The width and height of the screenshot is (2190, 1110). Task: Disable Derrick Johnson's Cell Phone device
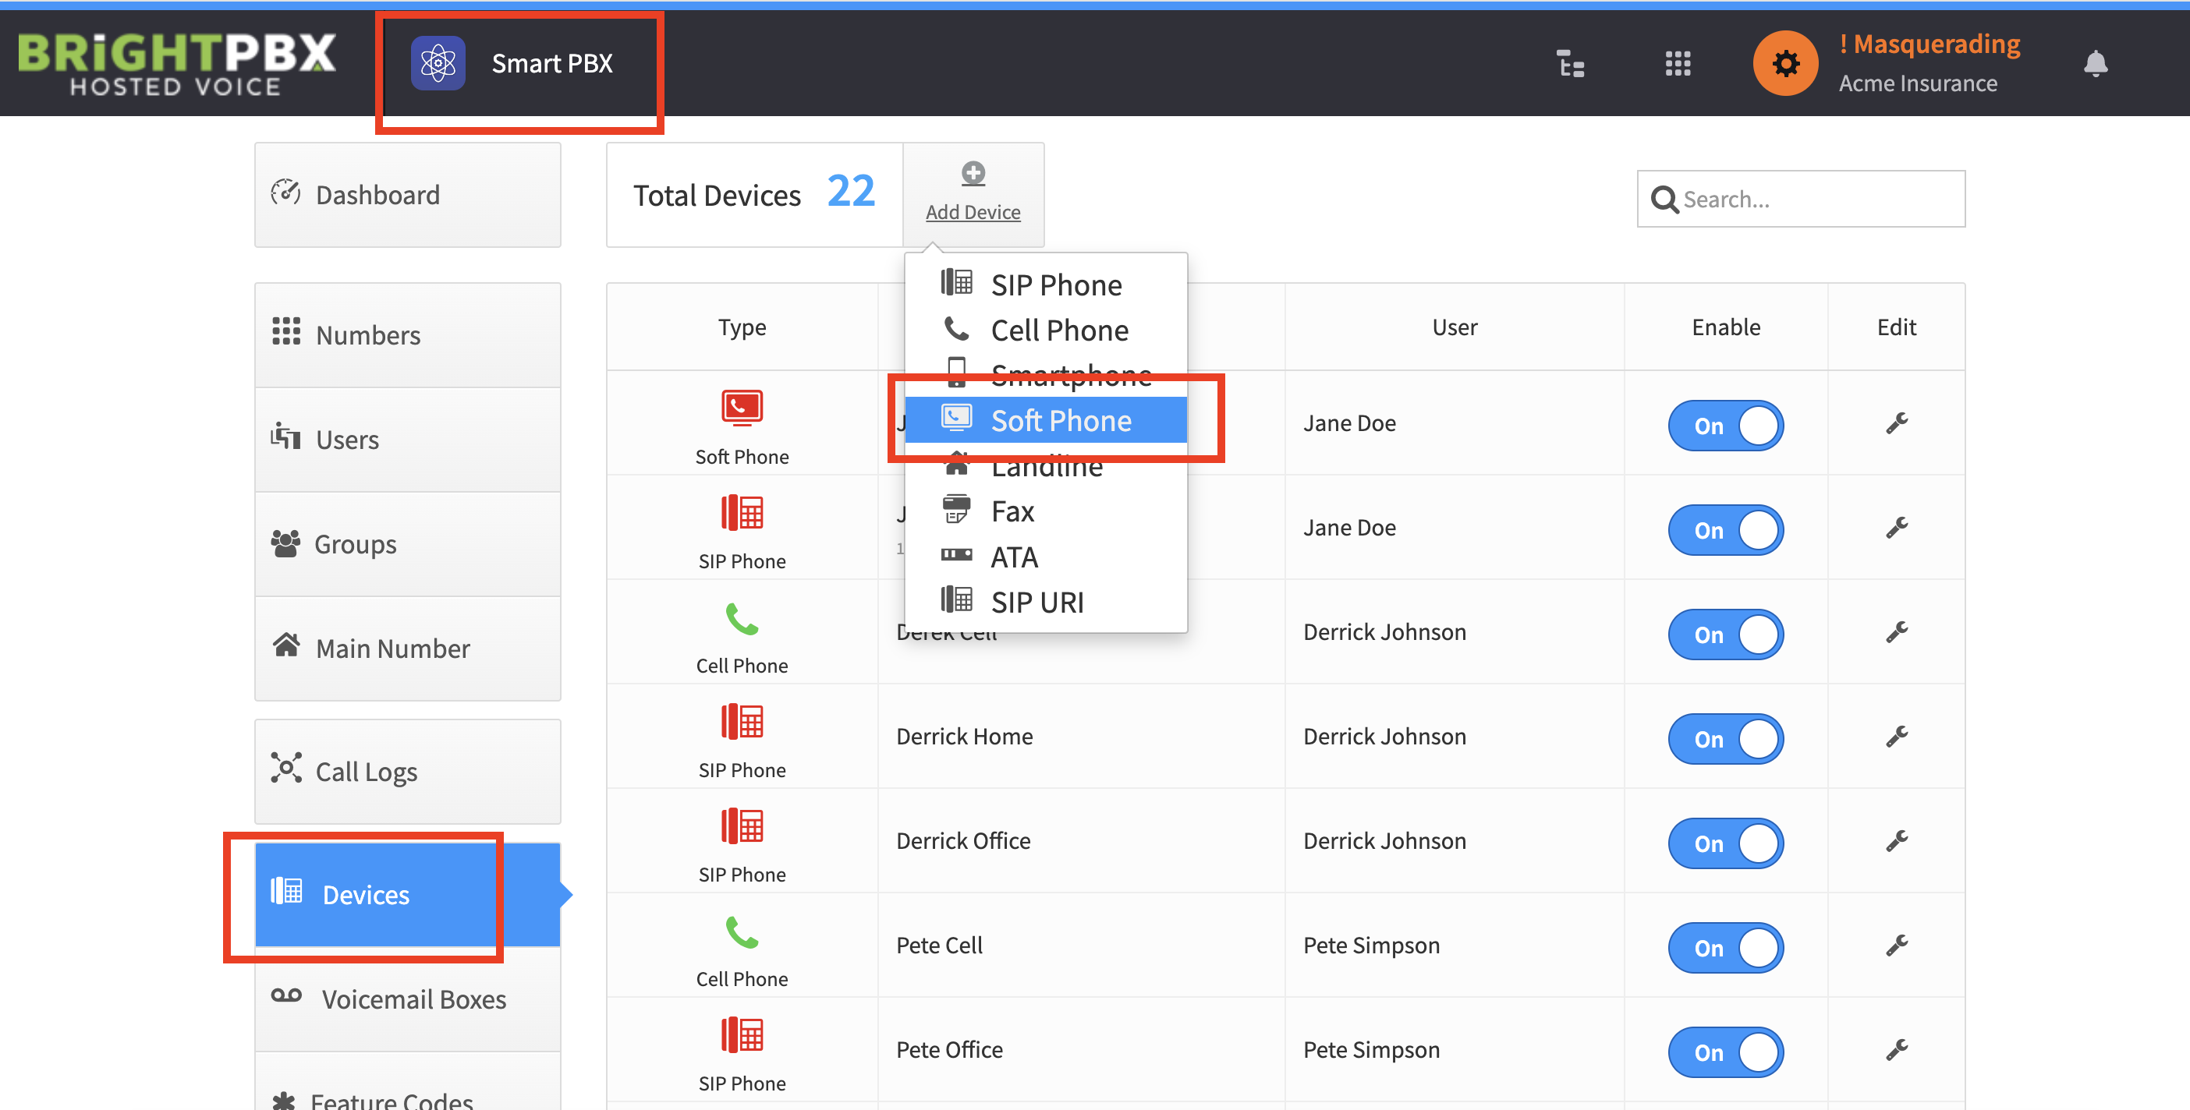[x=1725, y=635]
